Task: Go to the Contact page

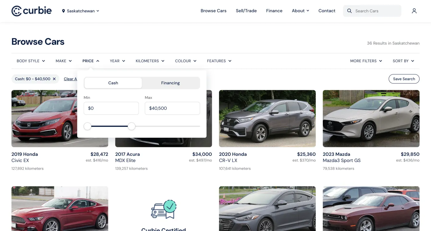Action: tap(327, 11)
